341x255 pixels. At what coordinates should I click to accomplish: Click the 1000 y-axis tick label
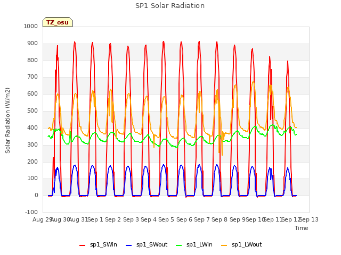31,26
